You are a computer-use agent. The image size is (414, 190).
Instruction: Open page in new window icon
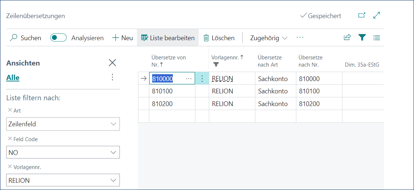click(x=362, y=15)
